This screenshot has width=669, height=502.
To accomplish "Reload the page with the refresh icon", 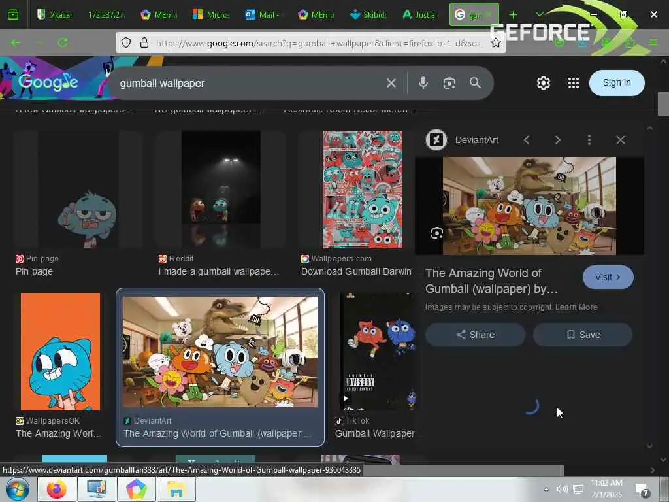I will [63, 42].
